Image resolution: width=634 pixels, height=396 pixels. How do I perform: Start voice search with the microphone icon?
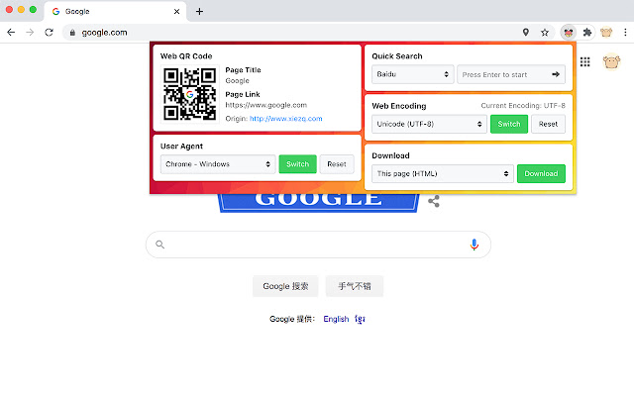point(475,245)
